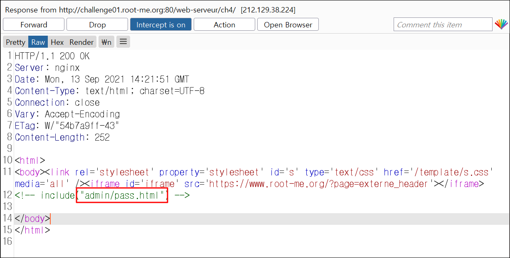Click the Server: nginx header line
510x258 pixels.
(x=47, y=68)
